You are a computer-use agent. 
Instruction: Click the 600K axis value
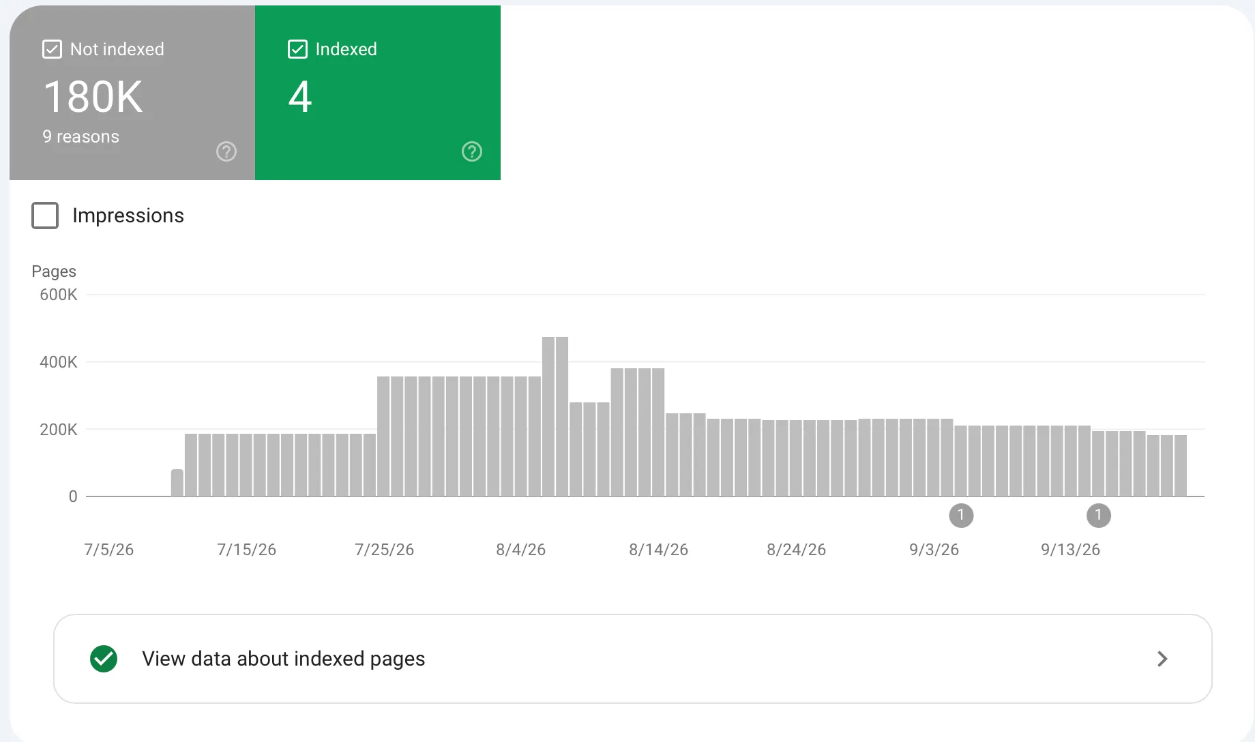pyautogui.click(x=59, y=295)
